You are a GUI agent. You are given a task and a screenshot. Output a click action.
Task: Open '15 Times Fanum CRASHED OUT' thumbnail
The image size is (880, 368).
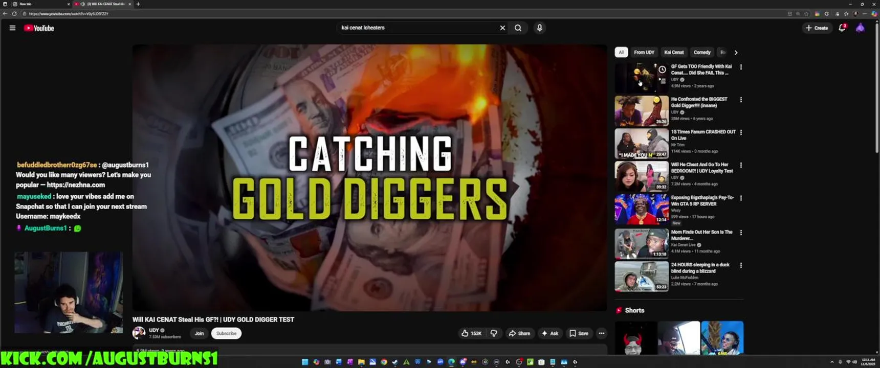642,143
